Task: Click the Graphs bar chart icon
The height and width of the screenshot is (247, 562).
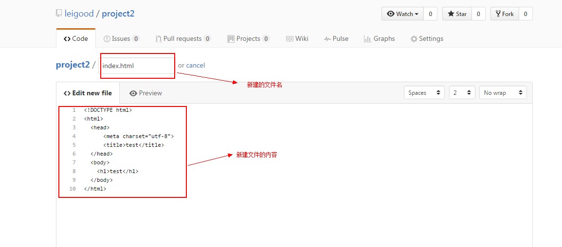Action: 367,39
